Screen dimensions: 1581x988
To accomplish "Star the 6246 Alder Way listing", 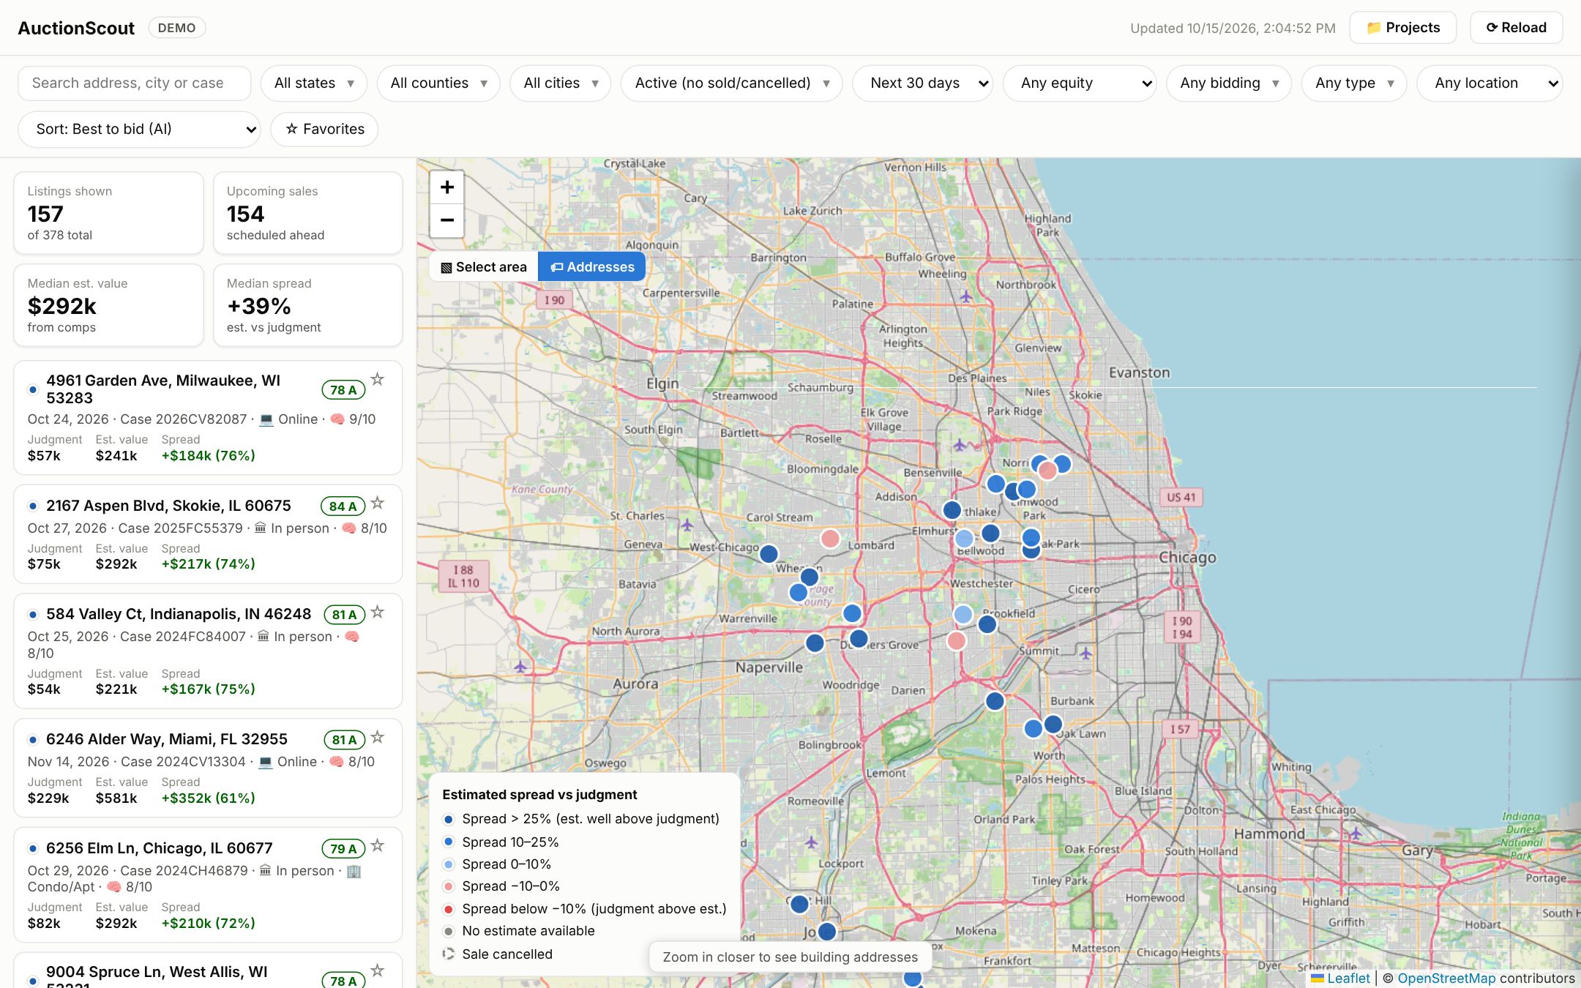I will [x=377, y=737].
